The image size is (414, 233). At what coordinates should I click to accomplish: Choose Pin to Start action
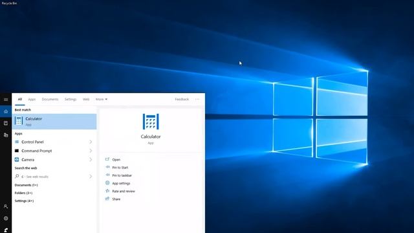point(120,168)
